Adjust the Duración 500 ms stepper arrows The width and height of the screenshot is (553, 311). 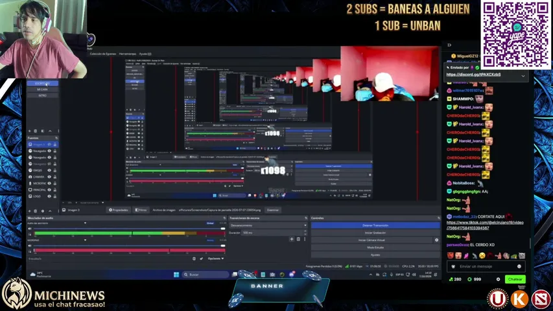coord(305,233)
